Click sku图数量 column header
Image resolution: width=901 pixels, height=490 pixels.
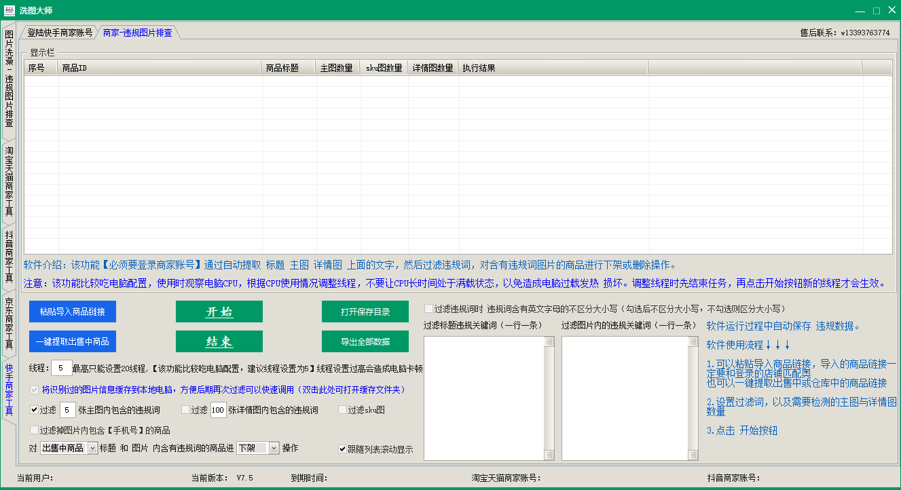click(x=384, y=67)
